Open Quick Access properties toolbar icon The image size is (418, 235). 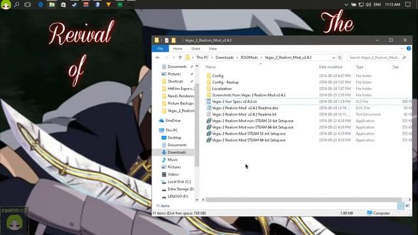click(x=167, y=40)
